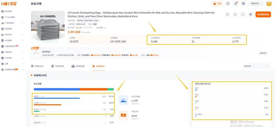
Task: Click the QR code icon beside product title
Action: pos(250,14)
